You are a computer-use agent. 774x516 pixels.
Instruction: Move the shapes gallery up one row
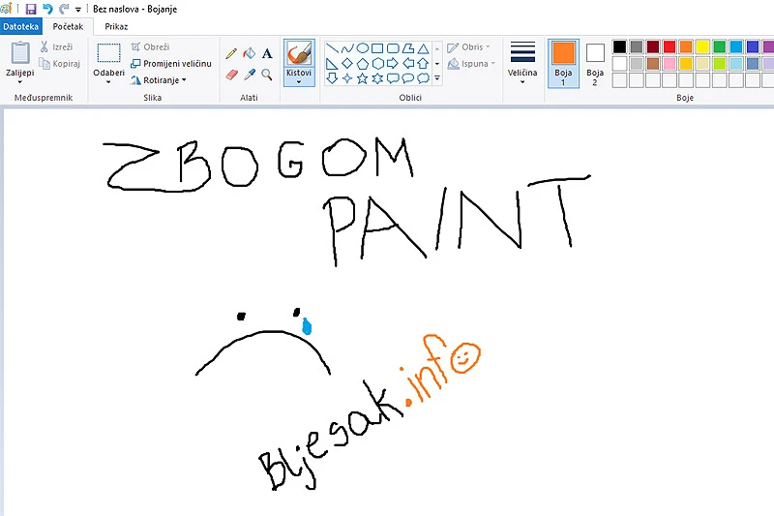[437, 48]
